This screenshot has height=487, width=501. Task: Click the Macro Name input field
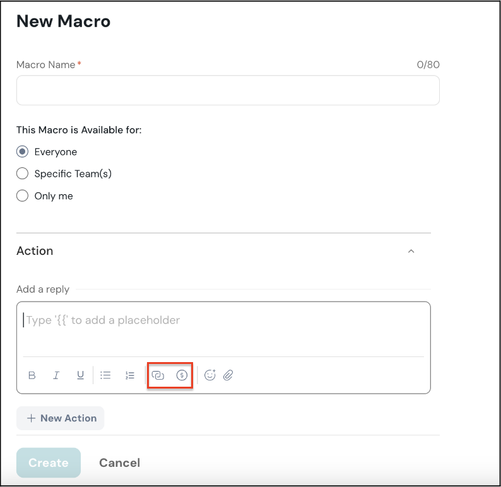pos(228,90)
